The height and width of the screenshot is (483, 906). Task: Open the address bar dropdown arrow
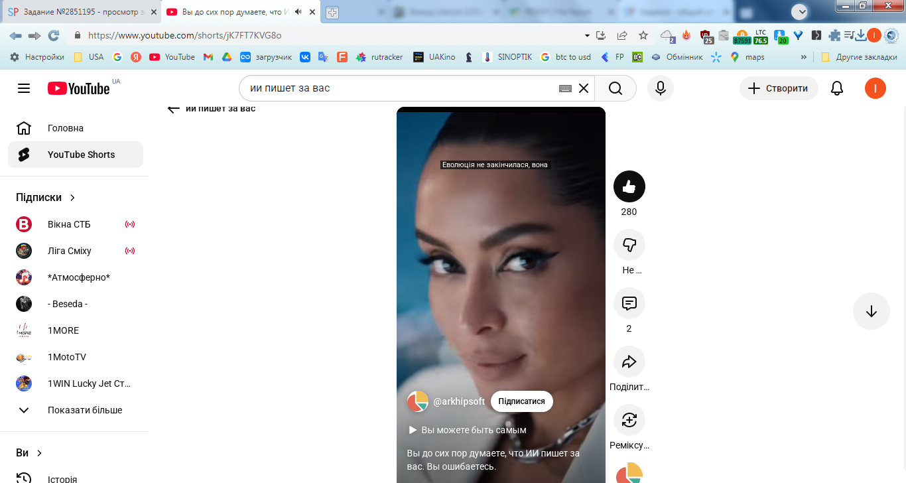tap(587, 36)
